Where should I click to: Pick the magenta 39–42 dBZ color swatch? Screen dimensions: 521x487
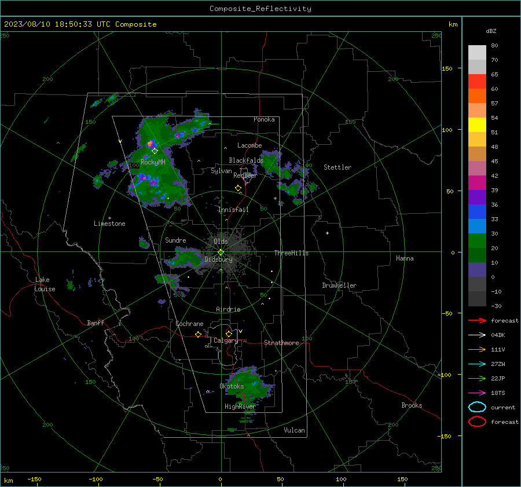point(477,183)
